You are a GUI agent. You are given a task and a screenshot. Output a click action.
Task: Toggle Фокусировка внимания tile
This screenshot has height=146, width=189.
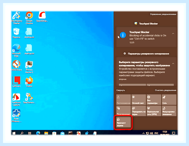[x=169, y=111]
